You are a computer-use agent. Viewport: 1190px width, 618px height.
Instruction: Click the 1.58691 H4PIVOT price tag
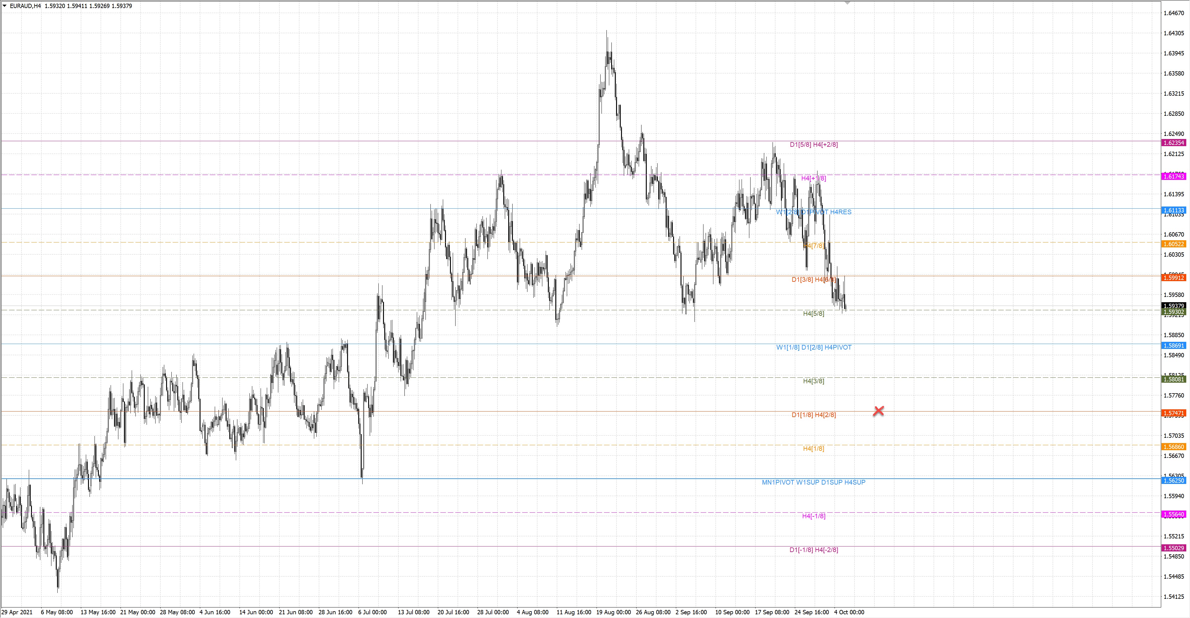(1173, 346)
